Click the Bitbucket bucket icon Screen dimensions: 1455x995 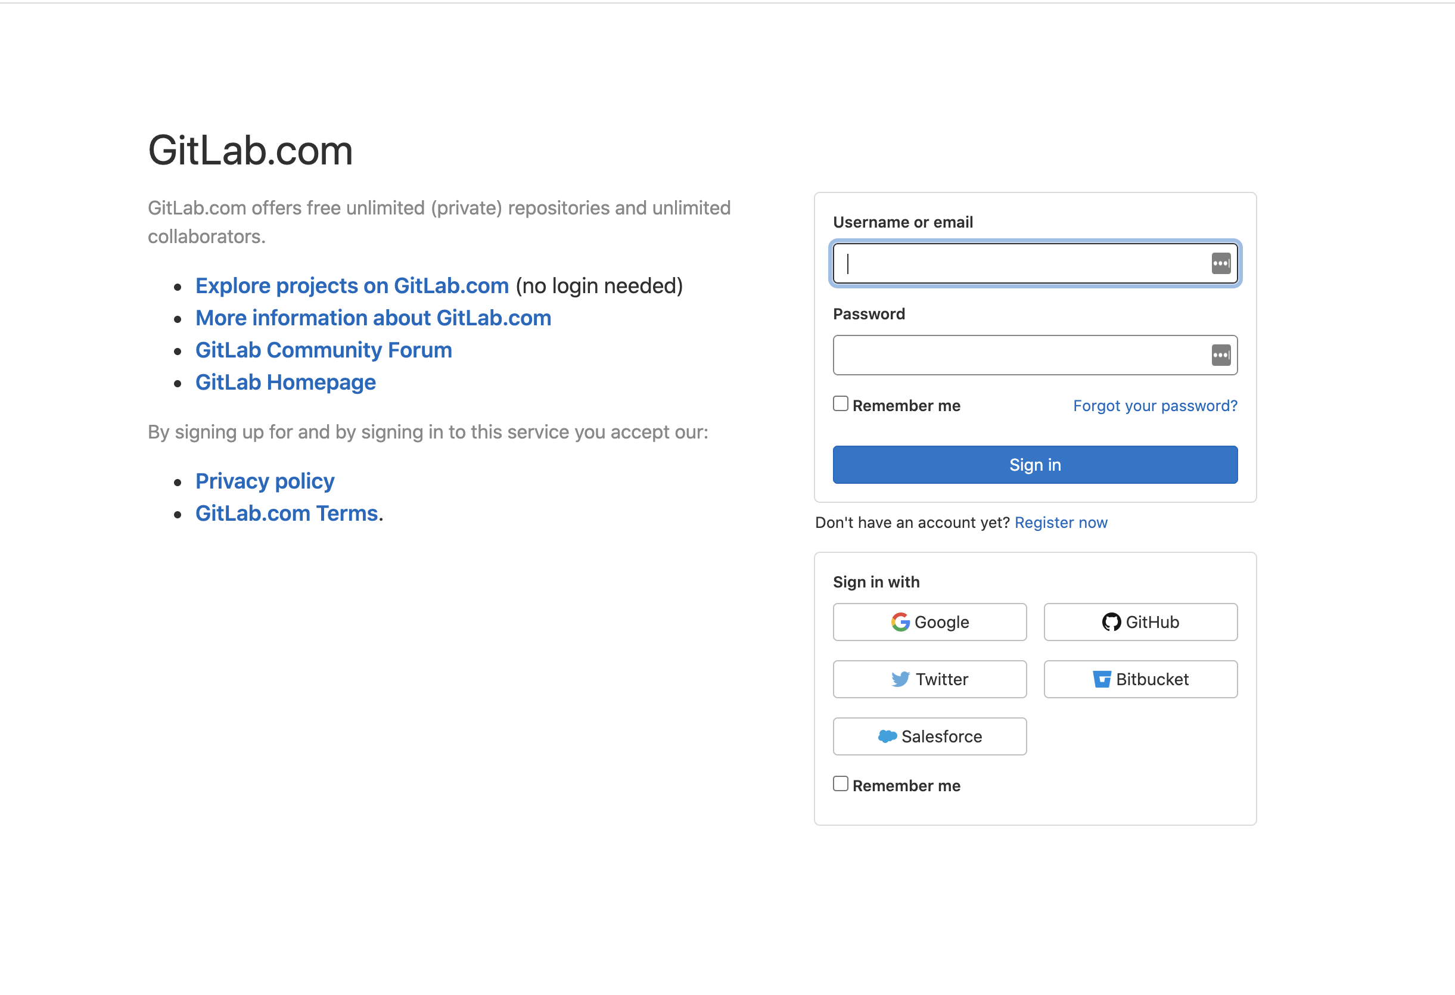[1102, 679]
